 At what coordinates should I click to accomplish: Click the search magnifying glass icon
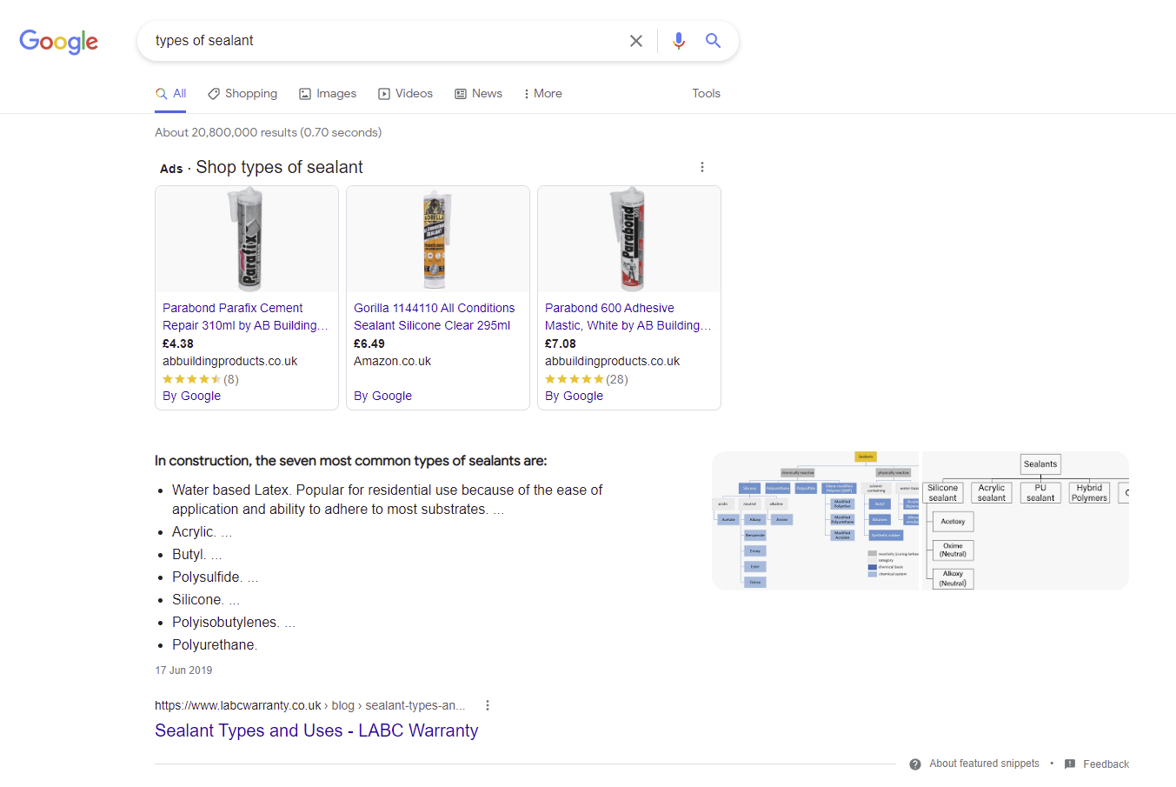point(713,40)
